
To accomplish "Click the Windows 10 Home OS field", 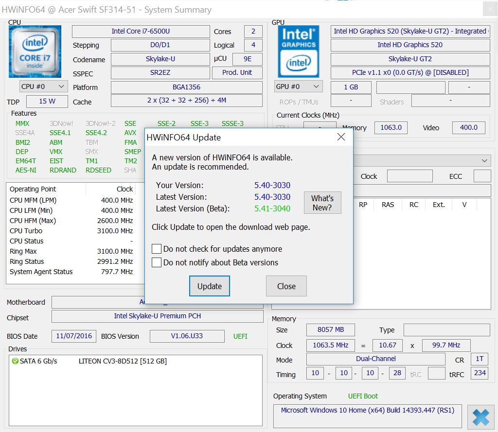I will click(367, 411).
